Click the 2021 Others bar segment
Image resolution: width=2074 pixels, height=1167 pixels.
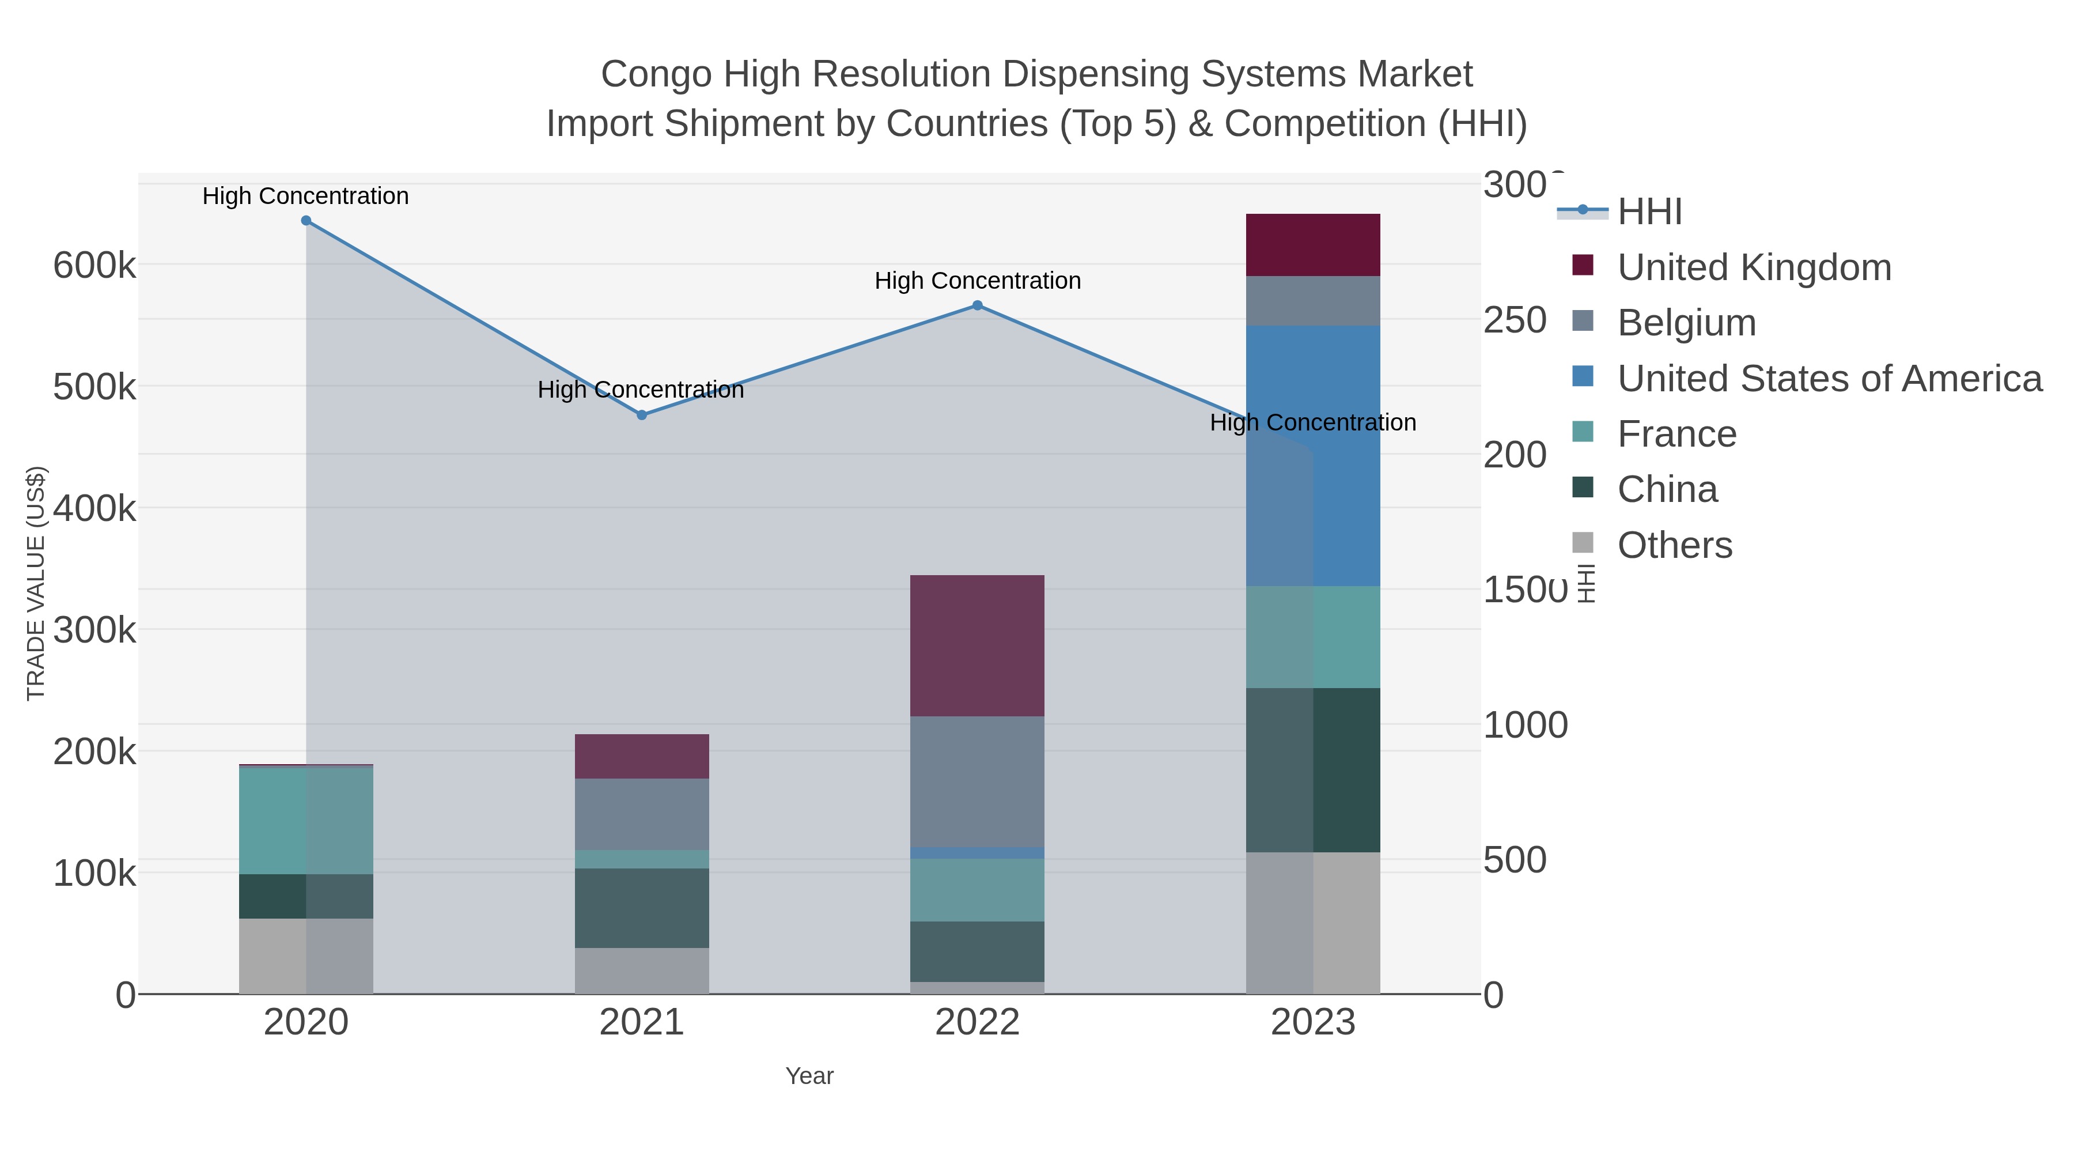pyautogui.click(x=642, y=970)
